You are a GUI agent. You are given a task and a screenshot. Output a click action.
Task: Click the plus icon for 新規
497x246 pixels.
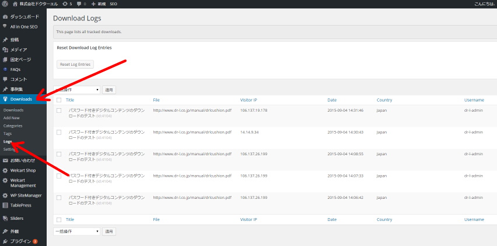93,4
